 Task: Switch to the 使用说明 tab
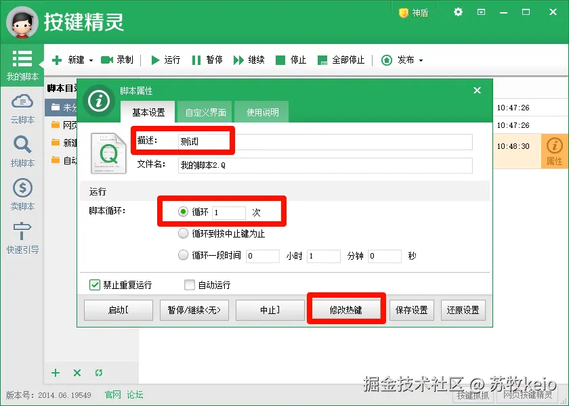coord(262,112)
